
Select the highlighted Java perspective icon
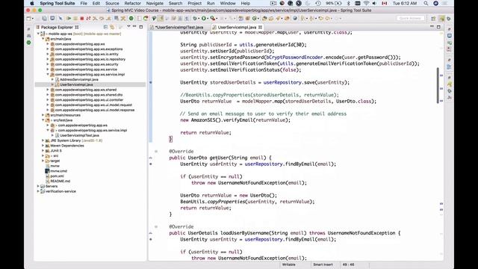pos(441,19)
